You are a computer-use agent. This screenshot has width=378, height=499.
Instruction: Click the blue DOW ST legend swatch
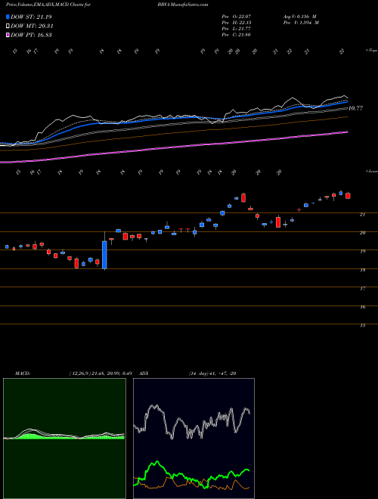pos(8,17)
